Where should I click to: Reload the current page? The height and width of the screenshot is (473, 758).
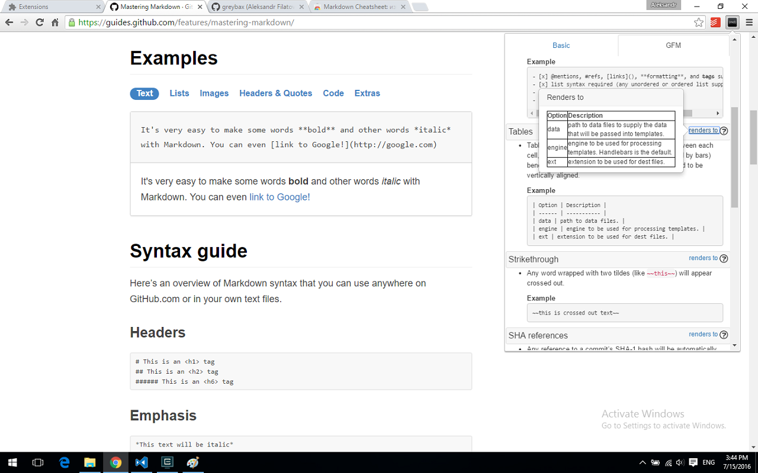(40, 22)
